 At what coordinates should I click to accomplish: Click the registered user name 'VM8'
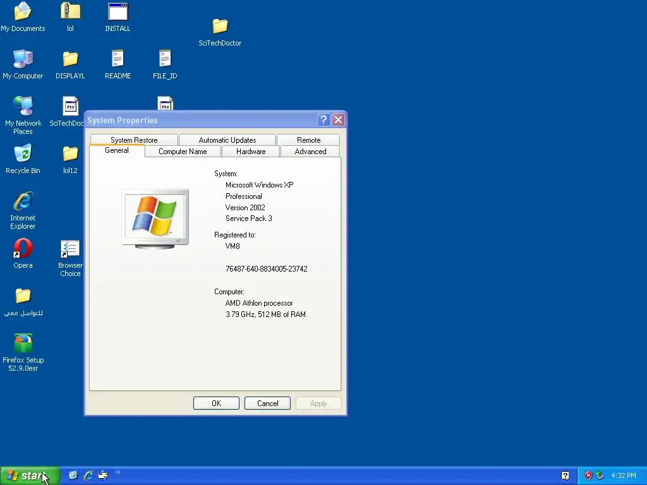(x=233, y=246)
